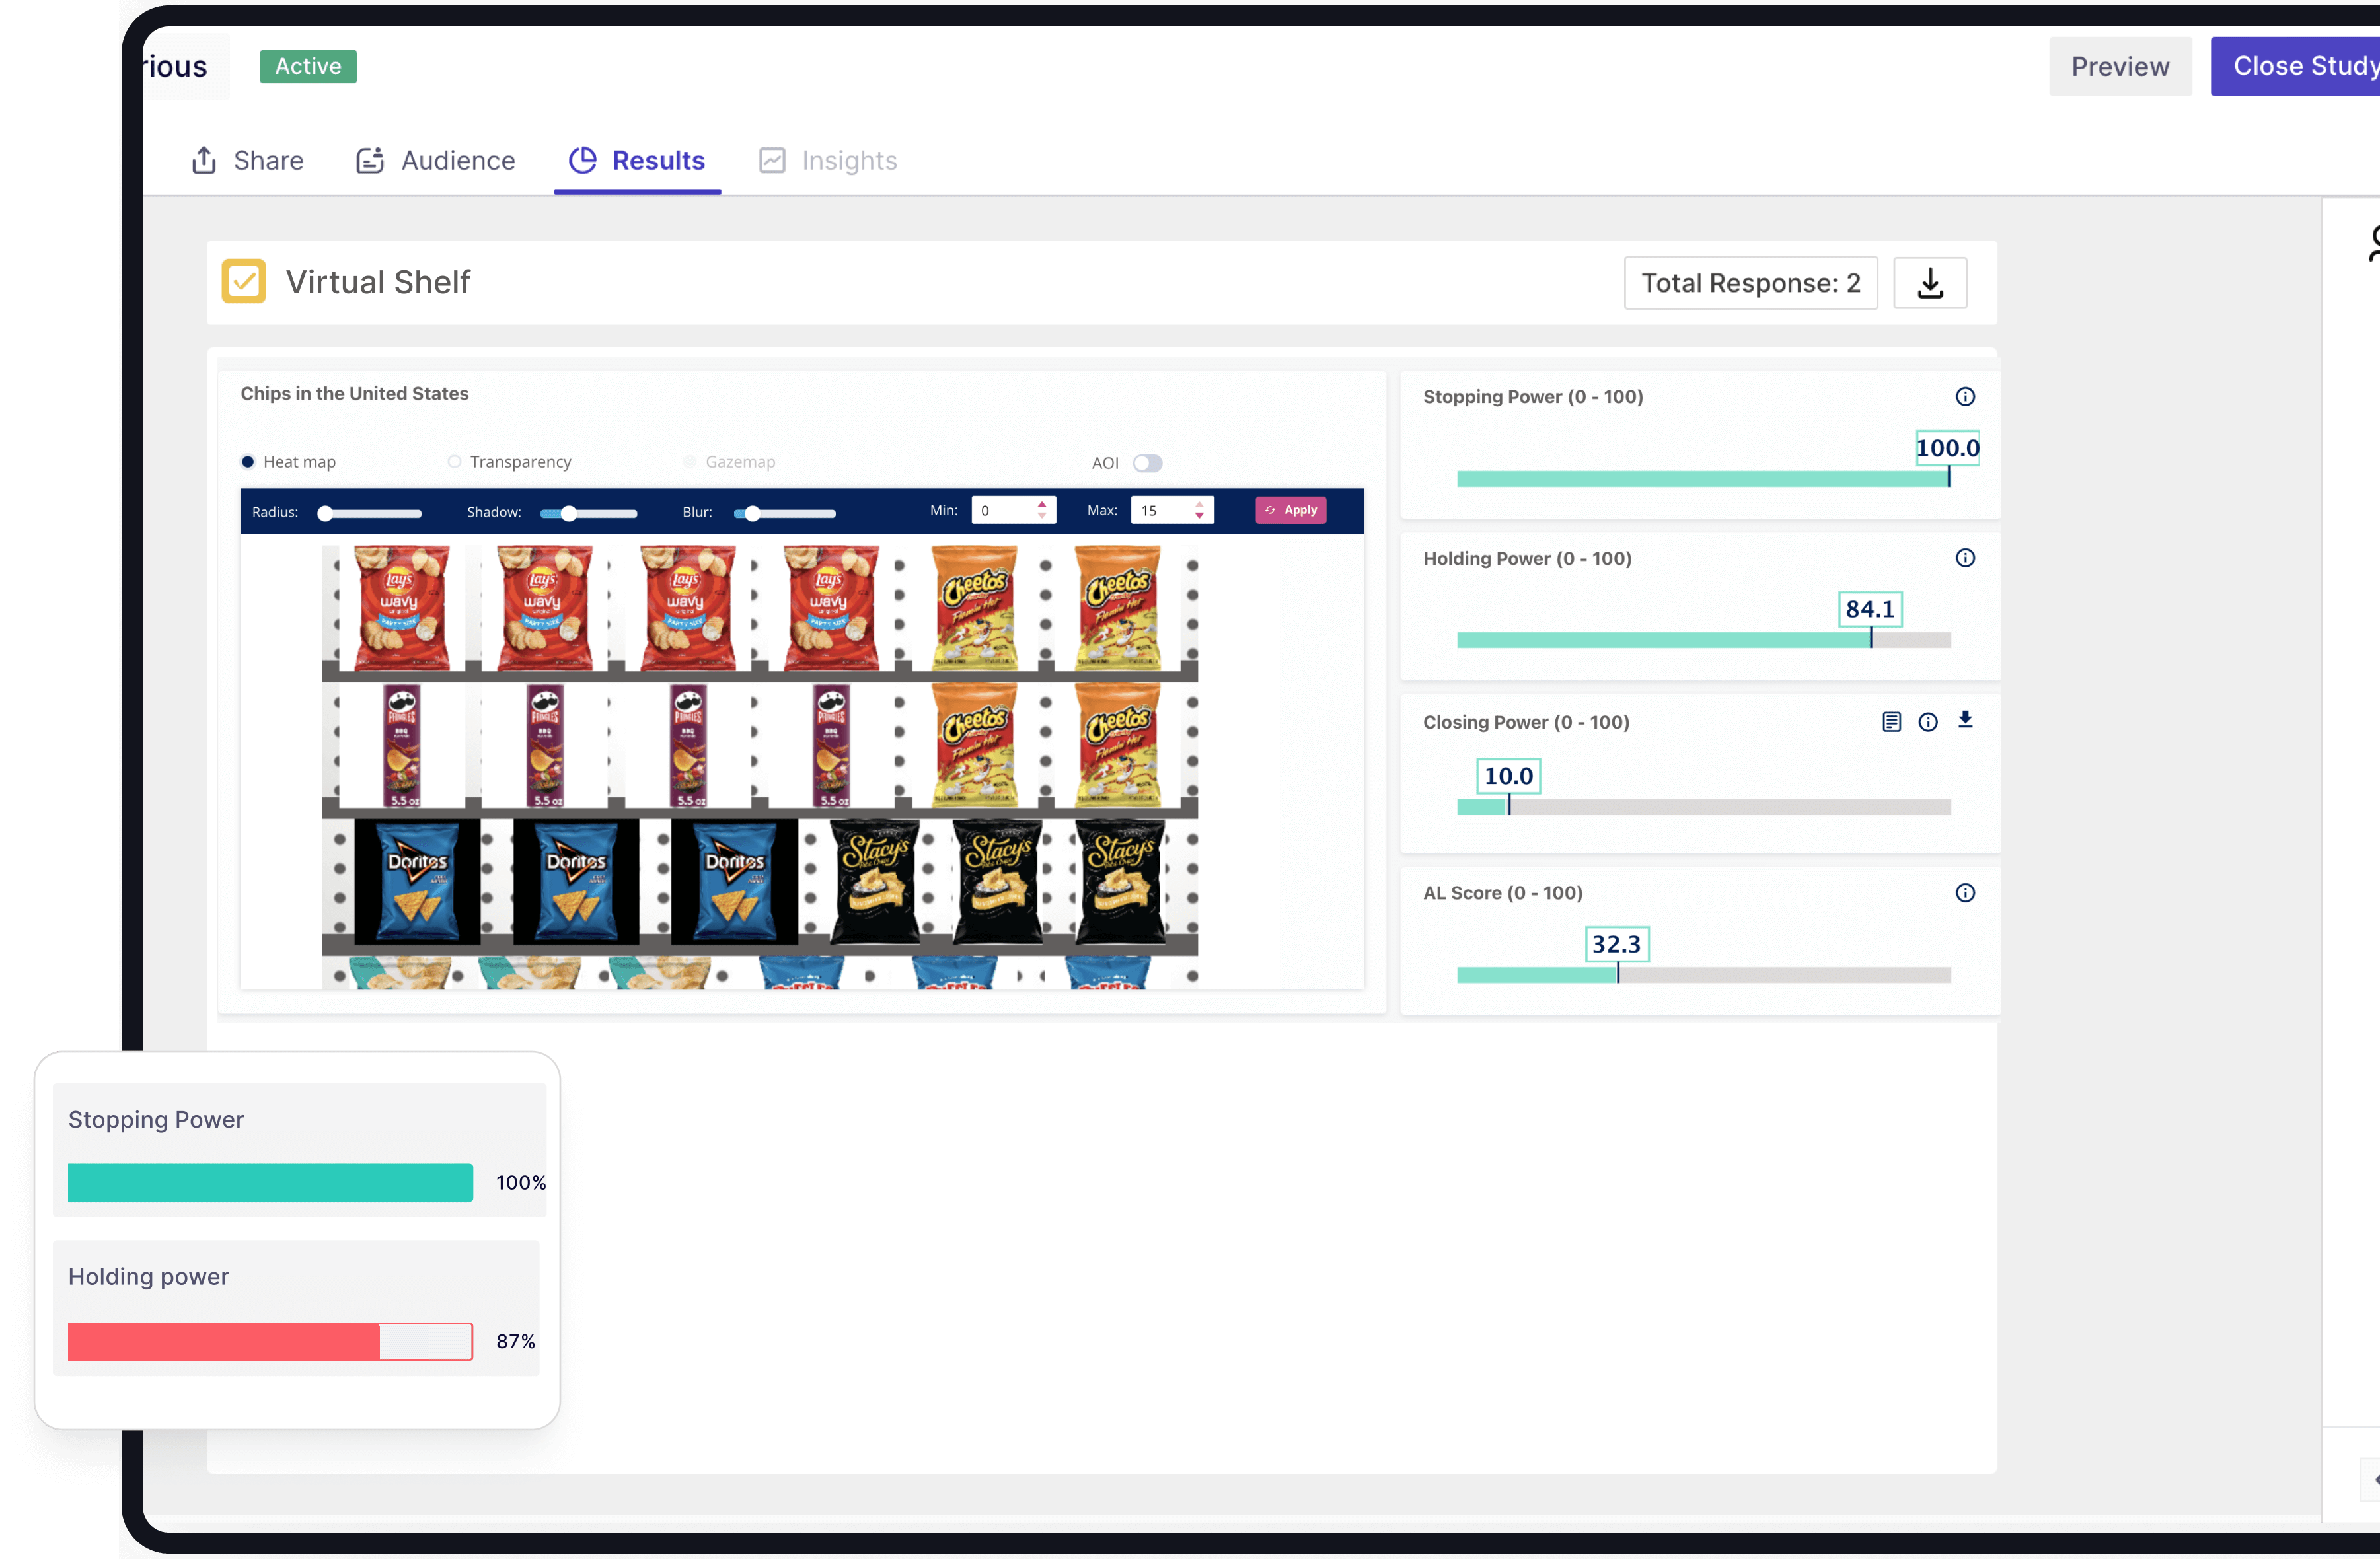Screen dimensions: 2380x1559
Task: Increase the Max value with up arrow
Action: click(x=1199, y=504)
